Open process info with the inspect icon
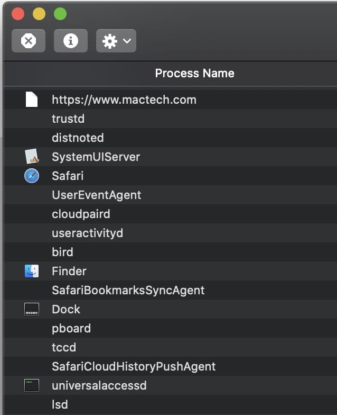This screenshot has height=415, width=337. click(71, 41)
